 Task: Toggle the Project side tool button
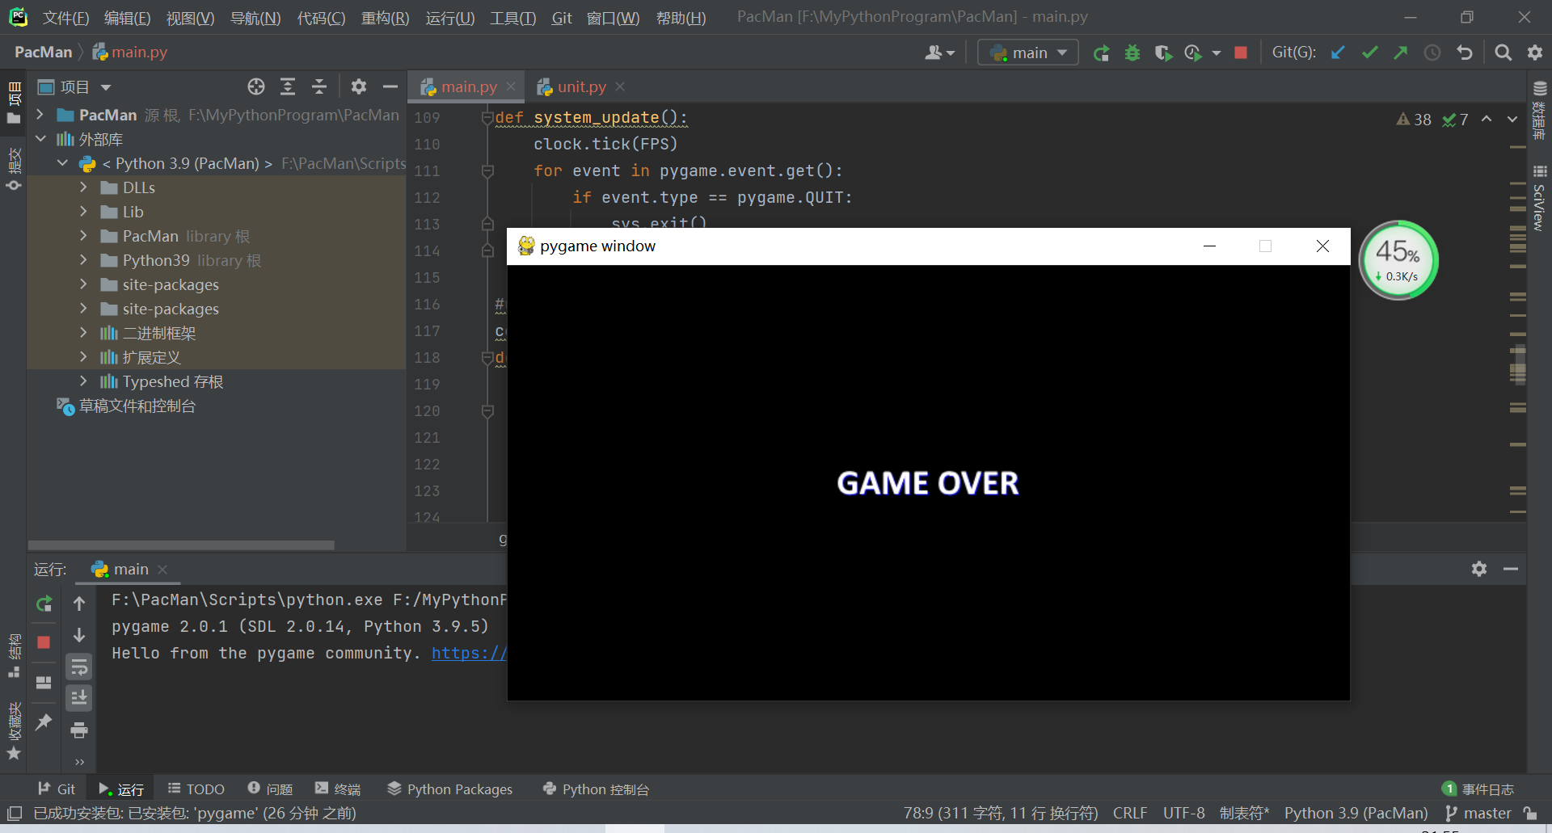coord(14,103)
